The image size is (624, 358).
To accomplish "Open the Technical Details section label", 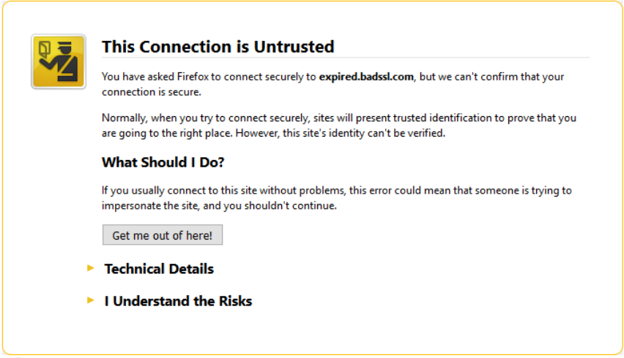I will (x=159, y=269).
